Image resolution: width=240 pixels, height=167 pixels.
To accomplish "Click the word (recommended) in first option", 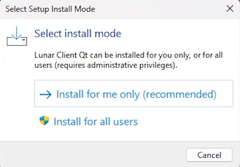I will [x=180, y=94].
